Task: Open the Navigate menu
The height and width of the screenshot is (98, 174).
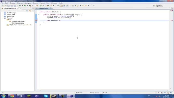Action: 28,3
